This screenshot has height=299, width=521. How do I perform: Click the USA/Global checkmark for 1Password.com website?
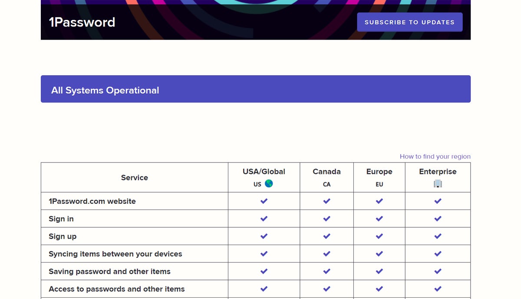(x=264, y=201)
